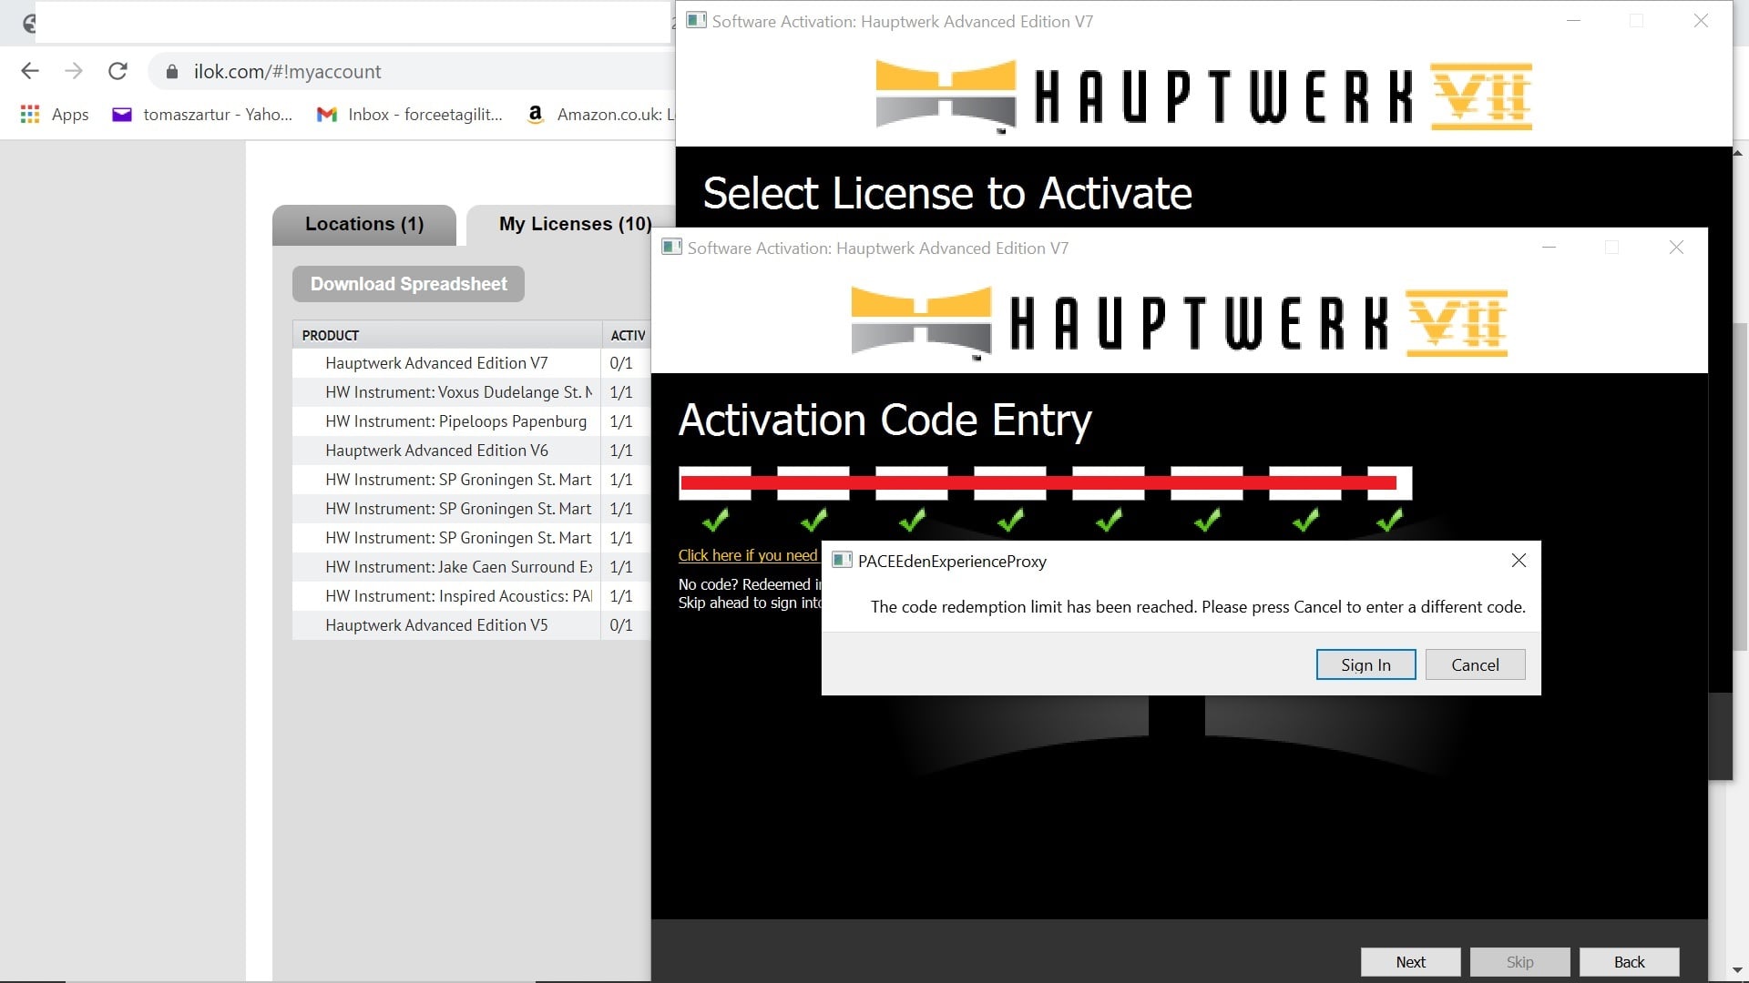
Task: Sort by the PRODUCT column header
Action: (446, 335)
